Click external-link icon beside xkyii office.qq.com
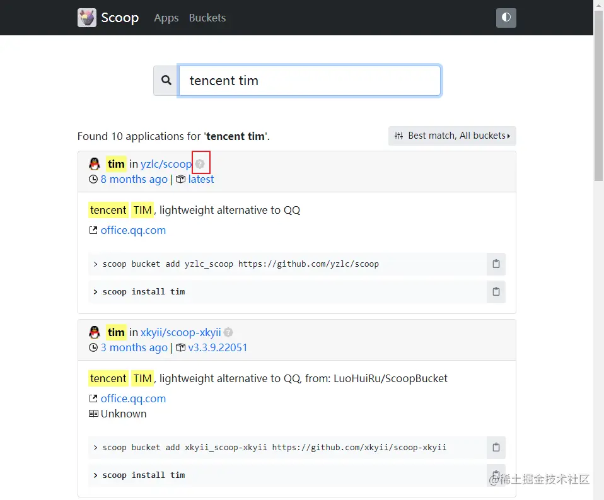The image size is (604, 500). [93, 398]
